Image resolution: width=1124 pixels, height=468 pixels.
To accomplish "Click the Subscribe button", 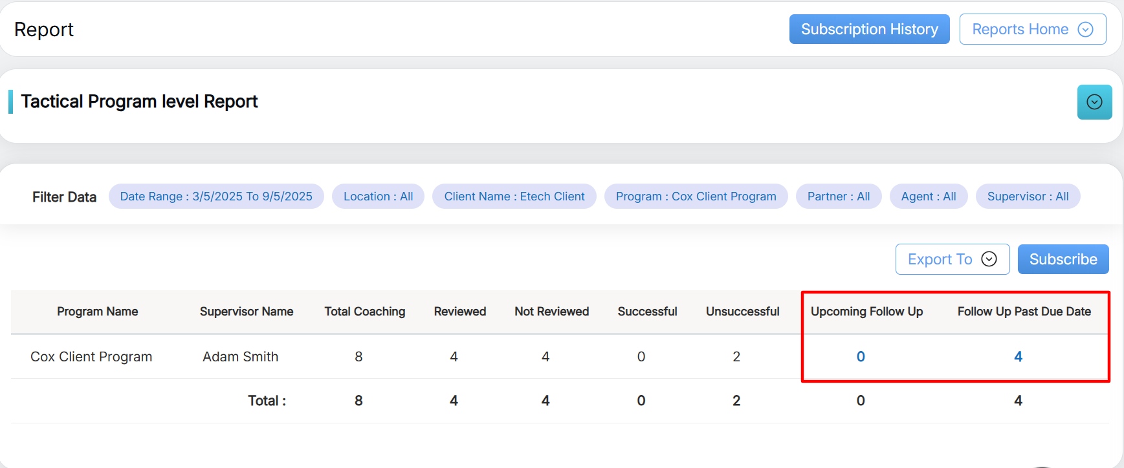I will pos(1063,259).
